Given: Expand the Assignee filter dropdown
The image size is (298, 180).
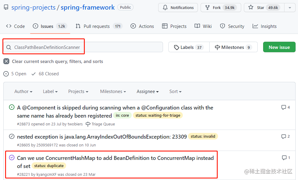Looking at the screenshot, I should [x=148, y=91].
